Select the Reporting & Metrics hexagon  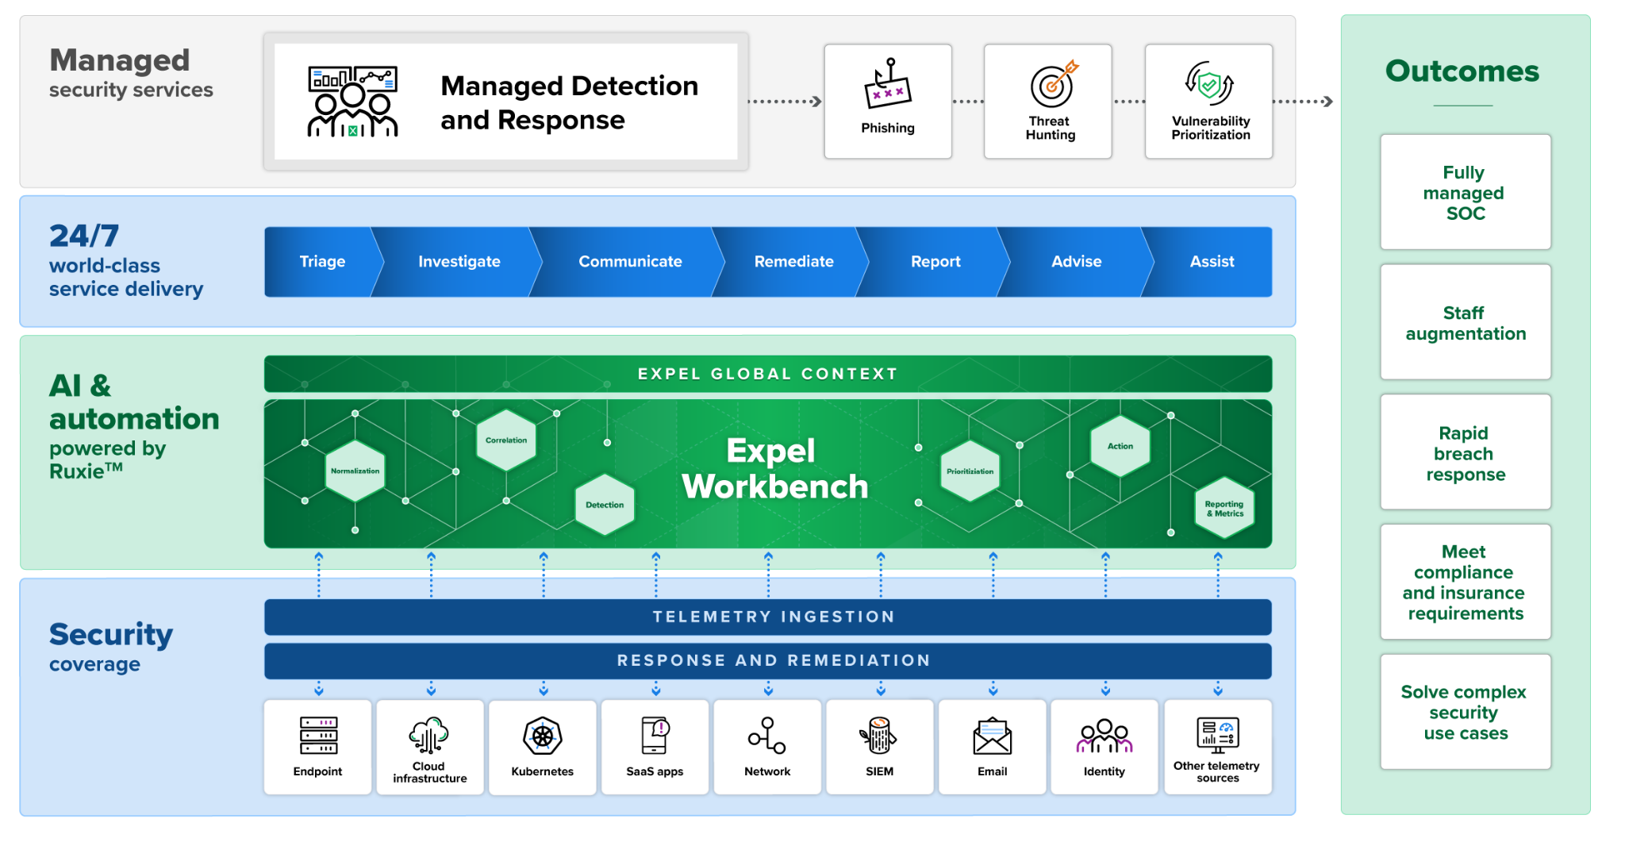click(x=1224, y=509)
